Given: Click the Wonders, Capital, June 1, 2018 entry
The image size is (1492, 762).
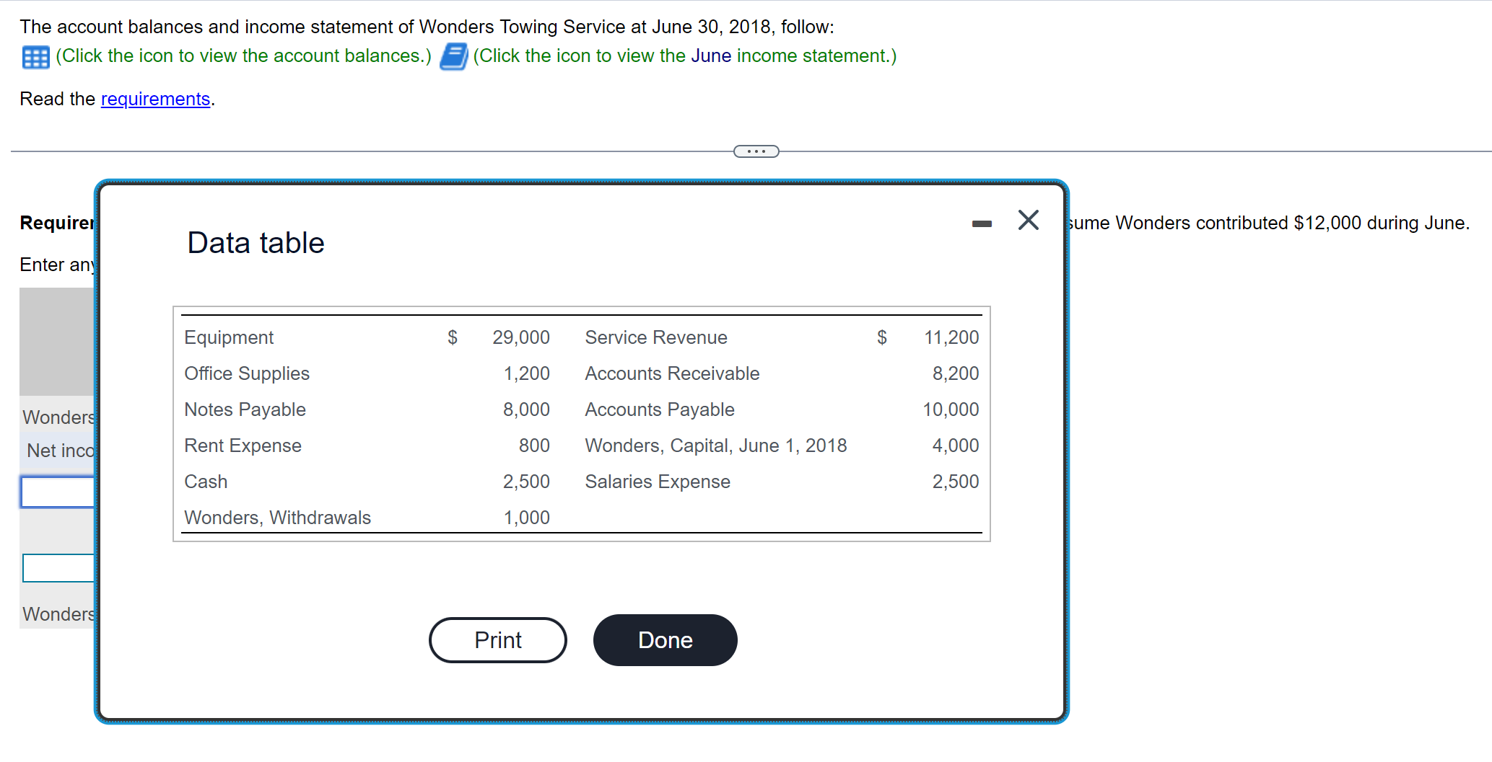Looking at the screenshot, I should point(715,445).
